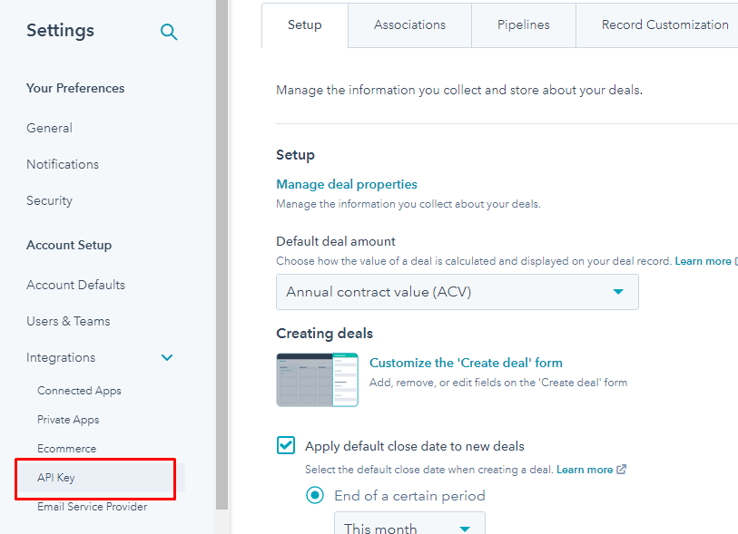Open the external link icon next to Learn more
The image size is (738, 534).
(x=621, y=470)
